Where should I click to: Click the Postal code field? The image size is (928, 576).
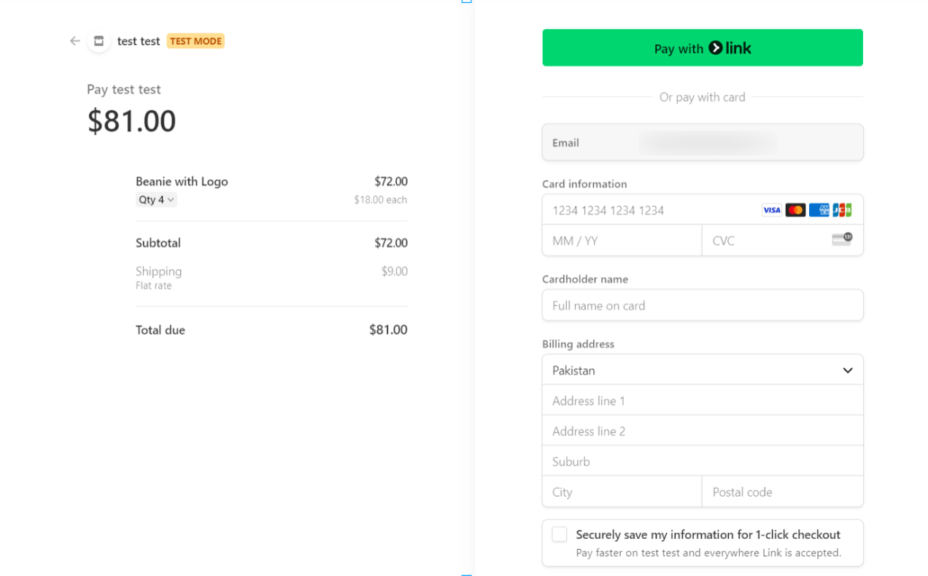pyautogui.click(x=782, y=492)
